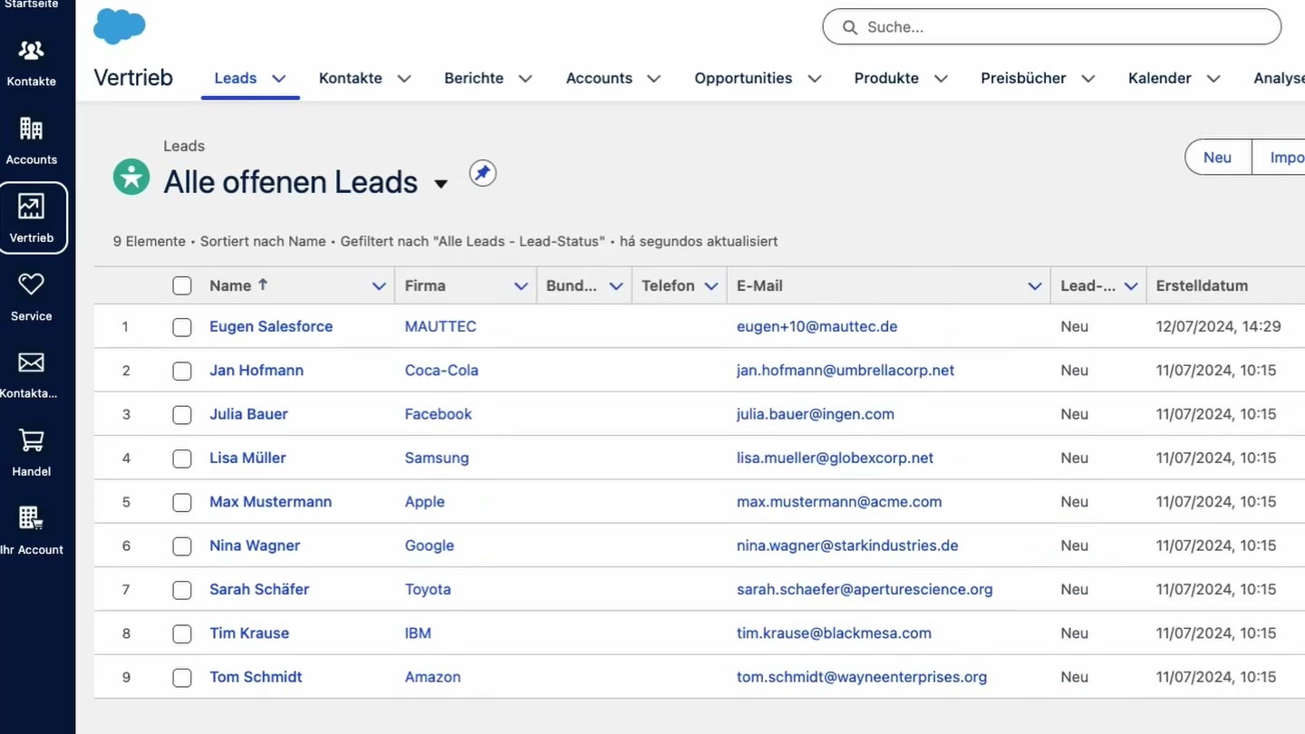Click inside the Suche search field

point(1051,27)
